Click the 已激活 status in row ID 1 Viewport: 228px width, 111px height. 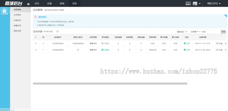(105, 50)
